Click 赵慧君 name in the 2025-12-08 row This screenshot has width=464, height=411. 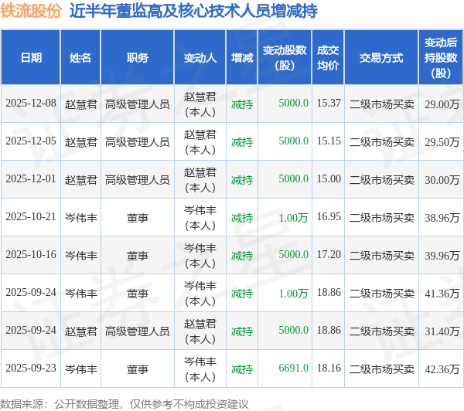pos(80,104)
